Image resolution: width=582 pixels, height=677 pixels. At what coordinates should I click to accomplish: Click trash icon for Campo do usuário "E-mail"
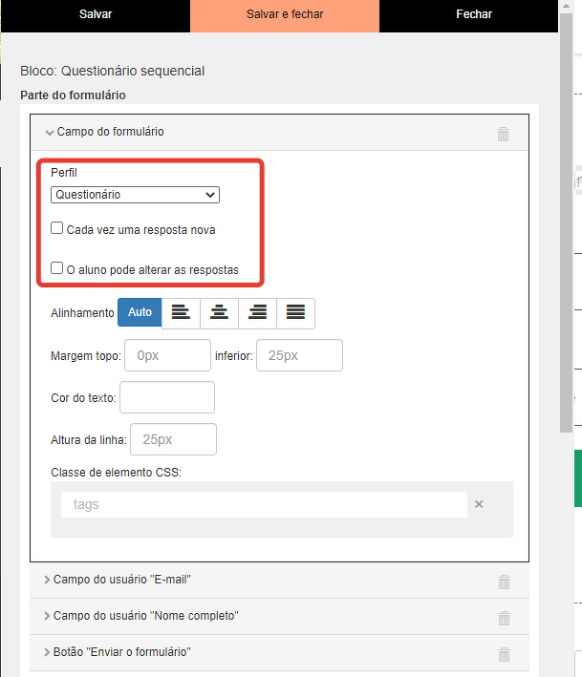504,582
